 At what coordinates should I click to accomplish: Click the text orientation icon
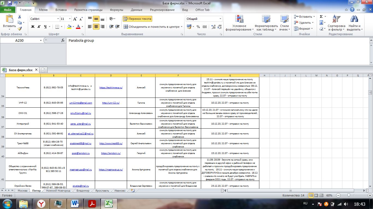pyautogui.click(x=111, y=19)
